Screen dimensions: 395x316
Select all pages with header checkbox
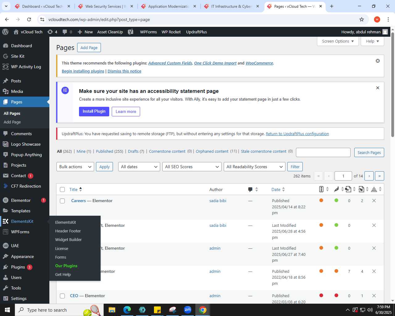(x=62, y=189)
